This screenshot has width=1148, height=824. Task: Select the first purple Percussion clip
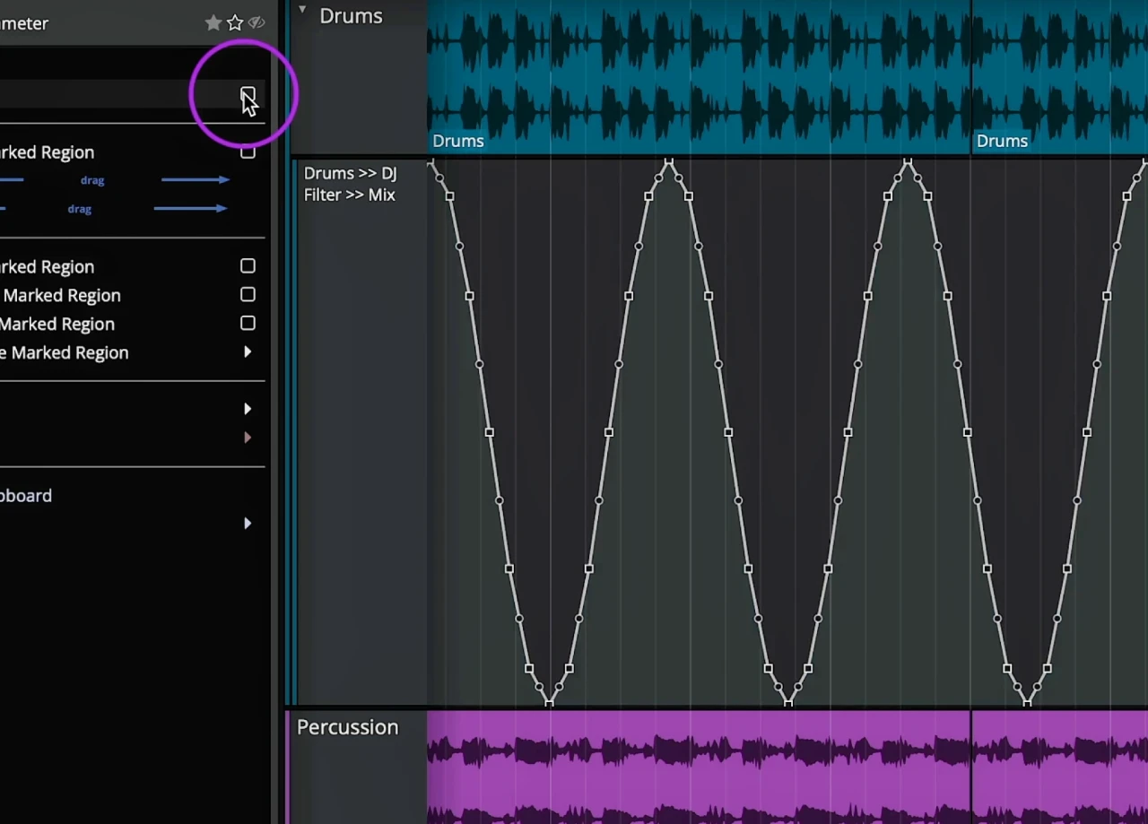tap(699, 768)
